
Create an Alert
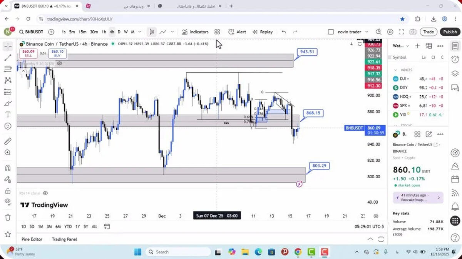click(237, 32)
